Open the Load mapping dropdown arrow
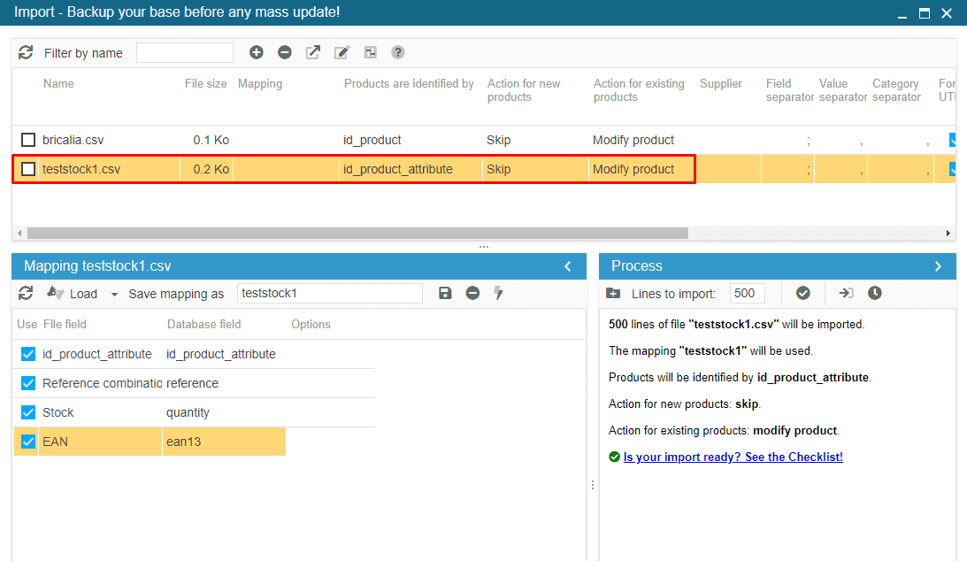 click(114, 294)
